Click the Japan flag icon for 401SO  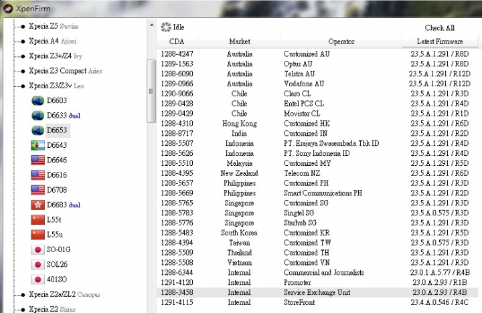pos(37,279)
